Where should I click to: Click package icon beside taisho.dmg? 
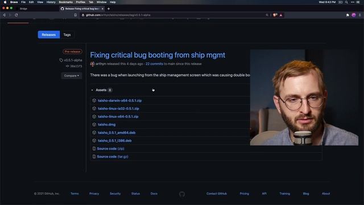pyautogui.click(x=94, y=125)
